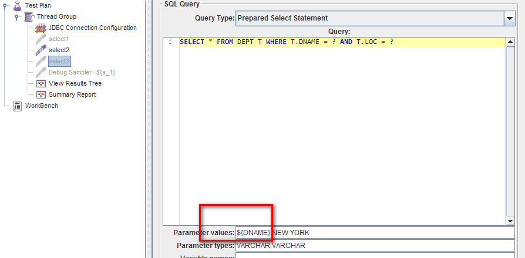Open the Summary Report listener
The image size is (525, 258).
[x=72, y=94]
